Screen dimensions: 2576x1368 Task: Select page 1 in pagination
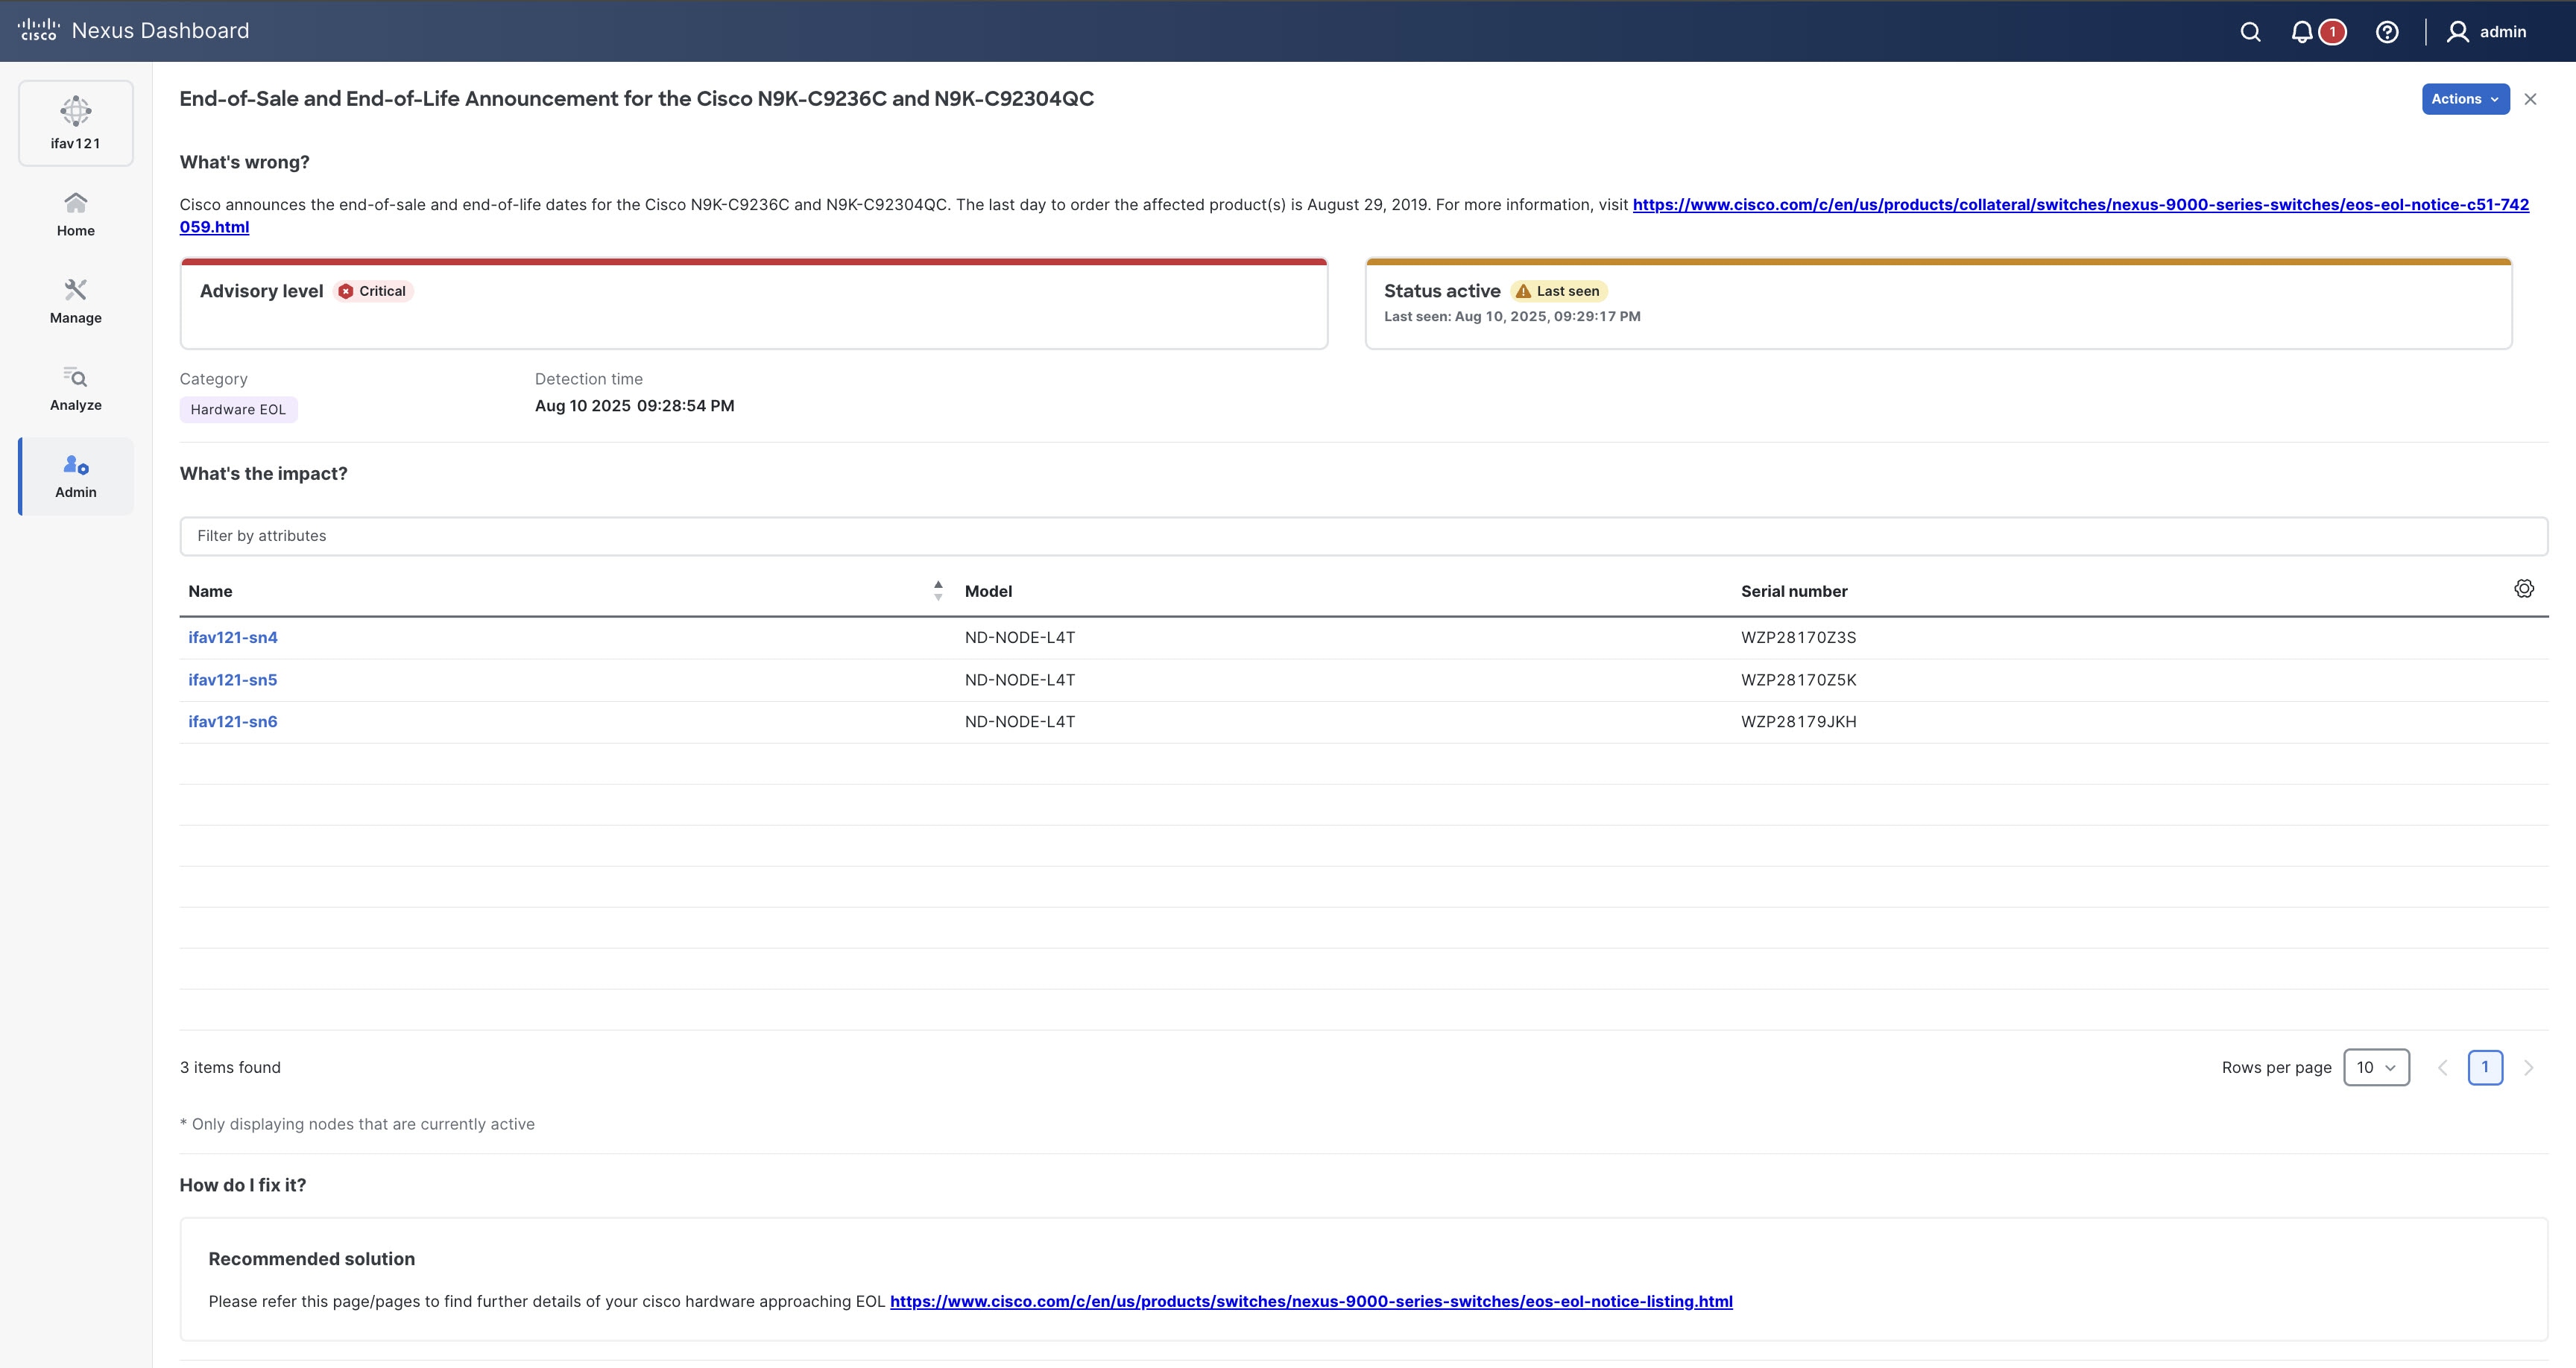coord(2485,1067)
